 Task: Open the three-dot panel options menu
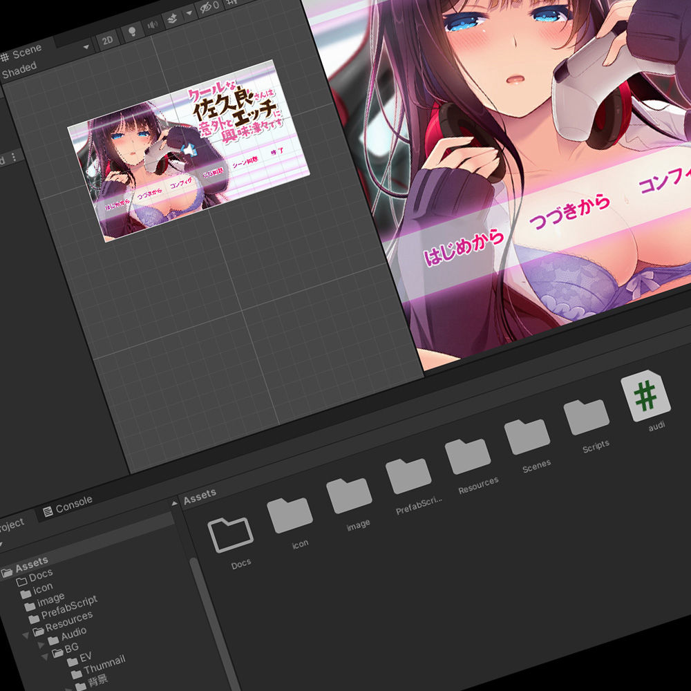[x=14, y=157]
